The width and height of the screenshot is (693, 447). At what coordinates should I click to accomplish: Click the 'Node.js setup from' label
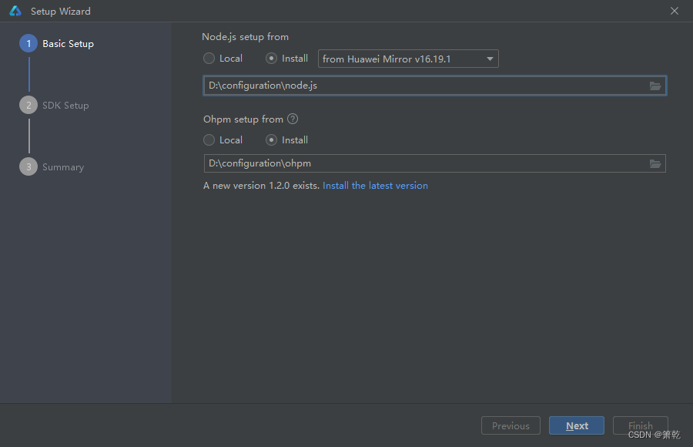246,37
